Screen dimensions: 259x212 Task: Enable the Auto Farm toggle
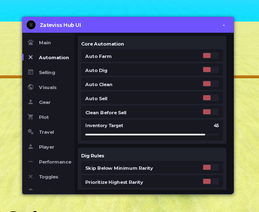coord(211,55)
